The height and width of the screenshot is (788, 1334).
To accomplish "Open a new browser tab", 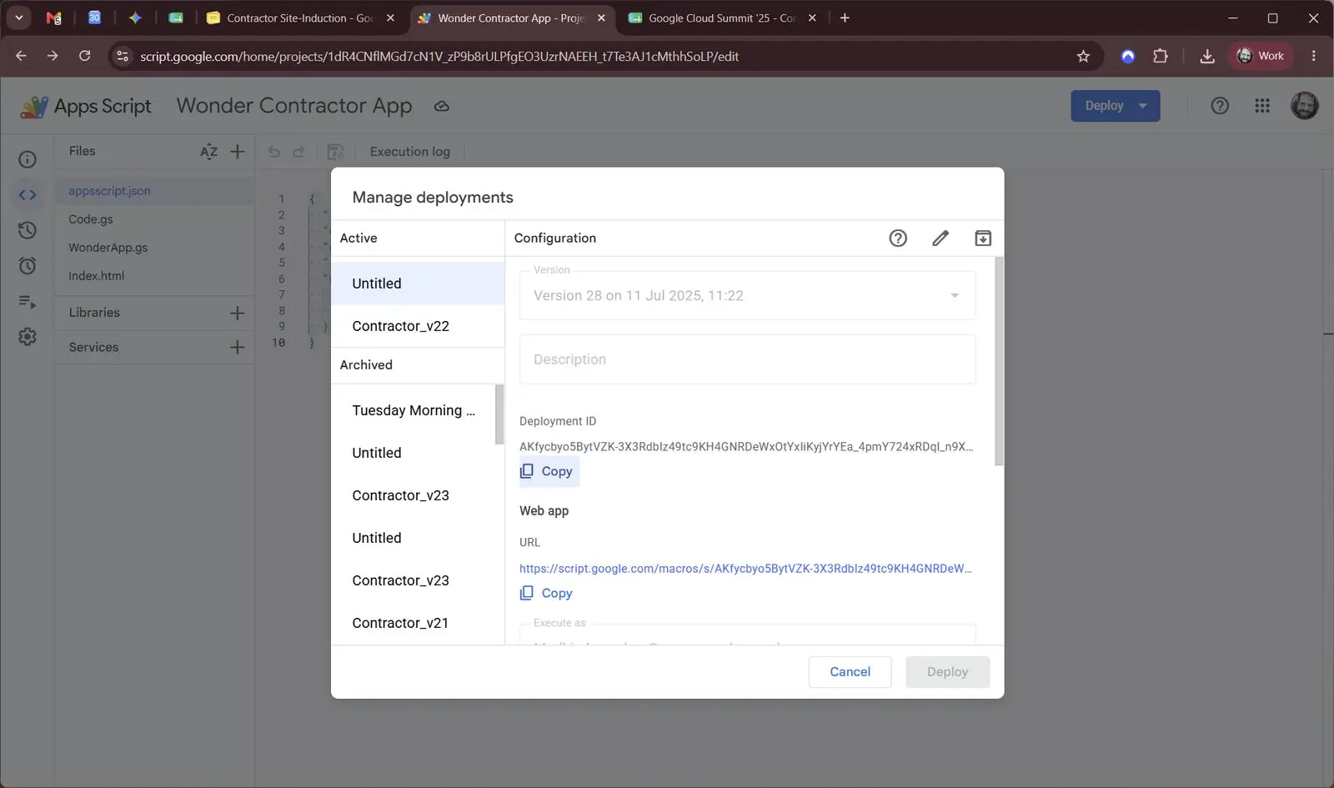I will (845, 18).
